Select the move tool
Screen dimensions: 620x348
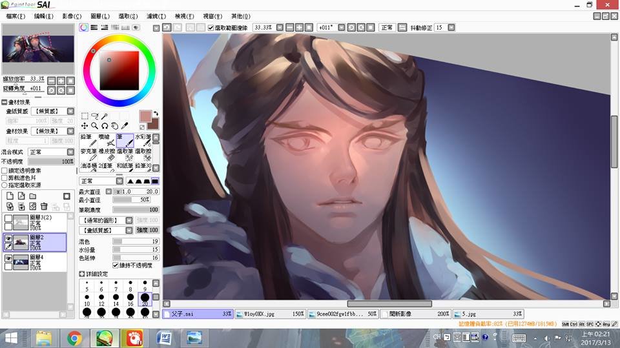click(85, 126)
